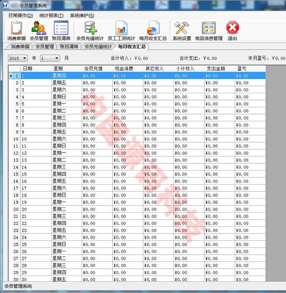Click 星期日 cell in row 4
The height and width of the screenshot is (293, 286).
point(66,97)
